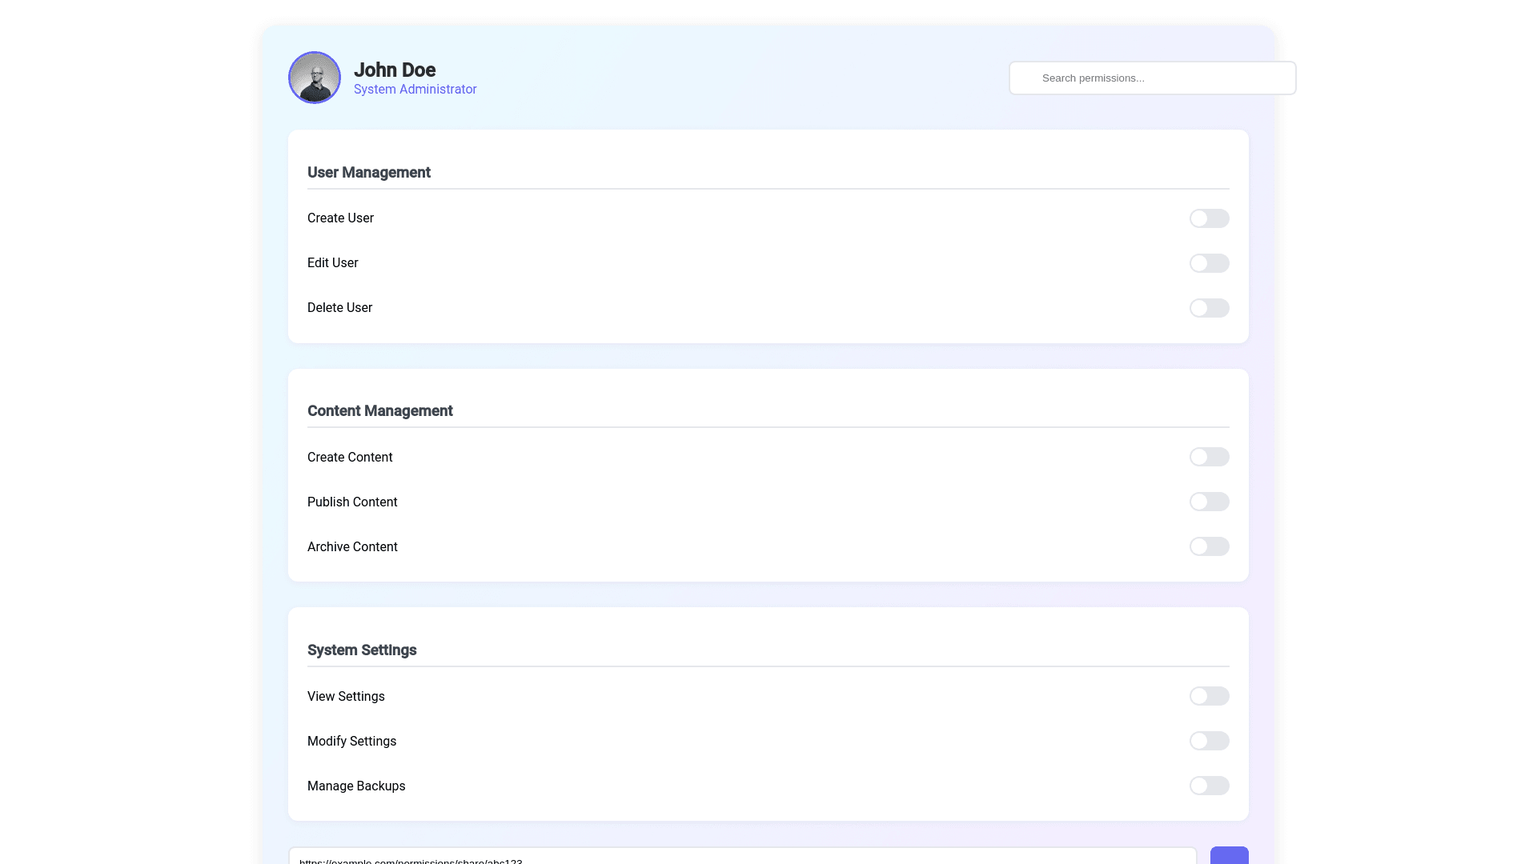The image size is (1537, 864).
Task: Click the System Settings section heading
Action: [362, 650]
